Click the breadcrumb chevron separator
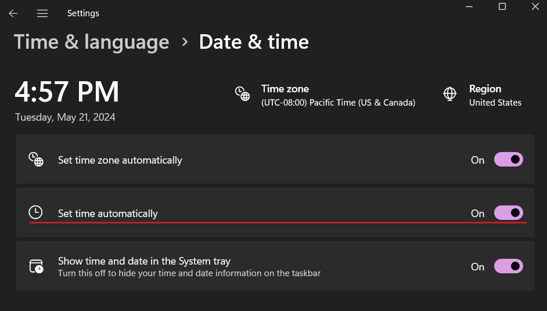Viewport: 547px width, 311px height. [185, 42]
